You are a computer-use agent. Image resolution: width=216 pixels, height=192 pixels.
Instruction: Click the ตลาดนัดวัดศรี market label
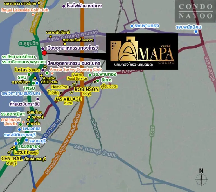(x=58, y=33)
